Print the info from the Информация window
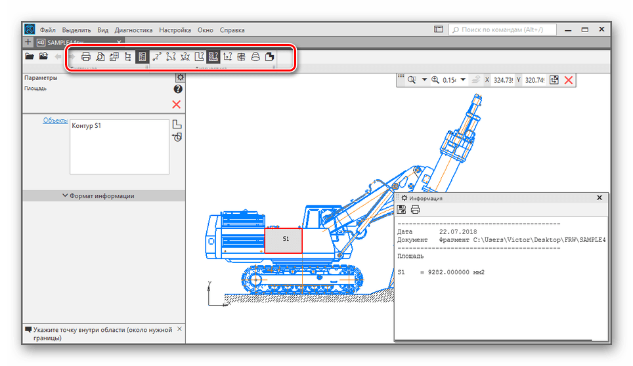Image resolution: width=633 pixels, height=366 pixels. pyautogui.click(x=415, y=210)
